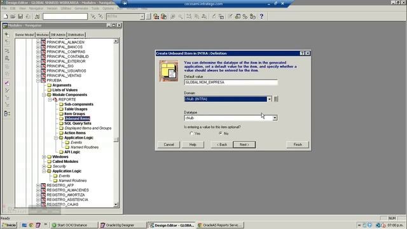Select No for optional item value
407x229 pixels.
[221, 134]
